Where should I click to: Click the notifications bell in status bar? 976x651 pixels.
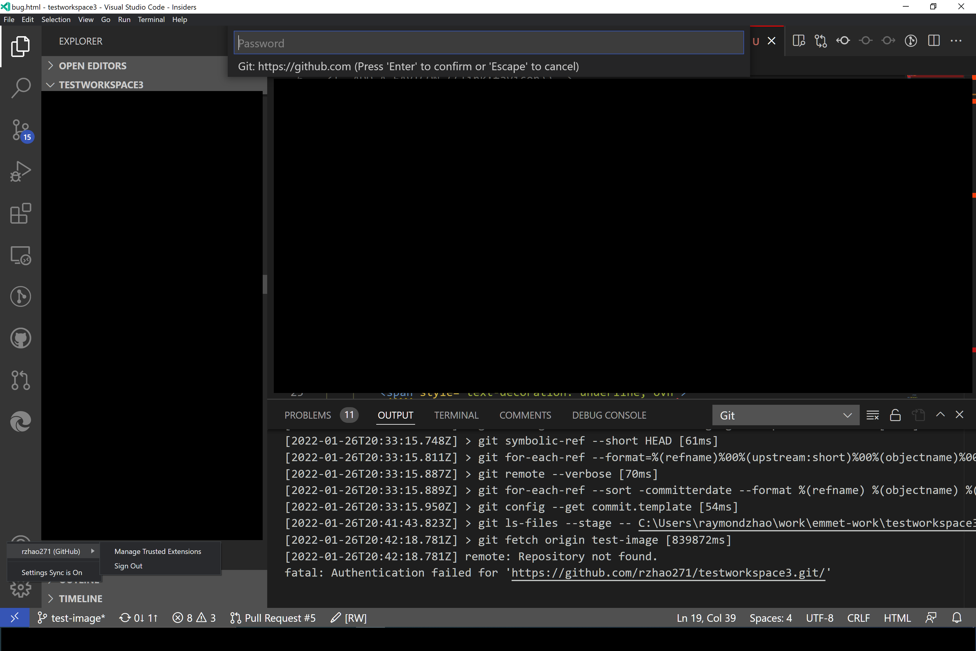(956, 618)
